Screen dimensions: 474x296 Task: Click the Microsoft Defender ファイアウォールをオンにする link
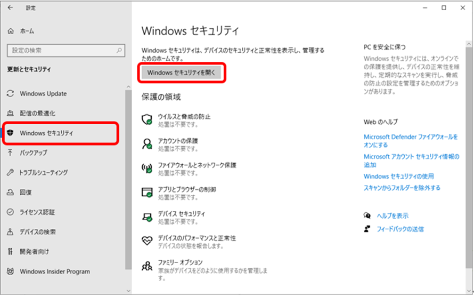click(x=411, y=141)
